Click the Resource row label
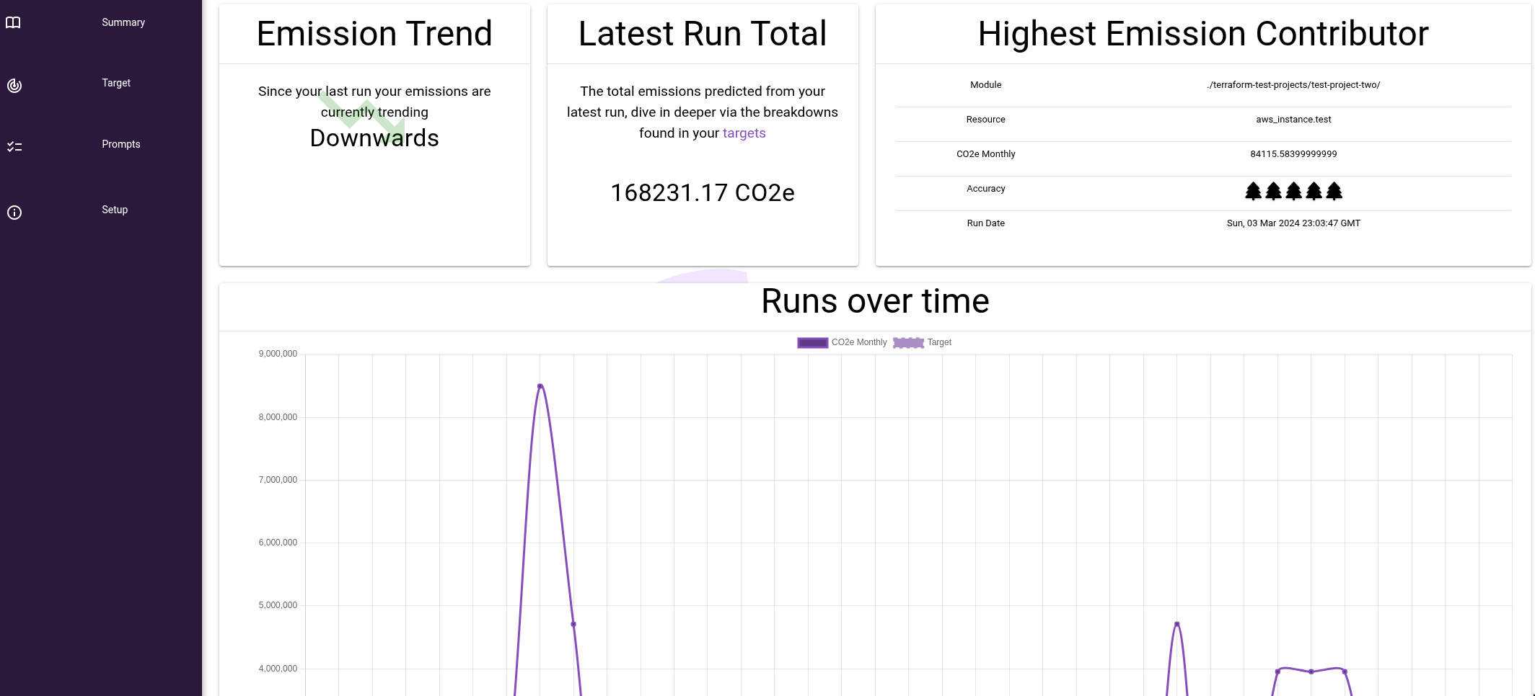This screenshot has width=1535, height=696. (x=986, y=120)
